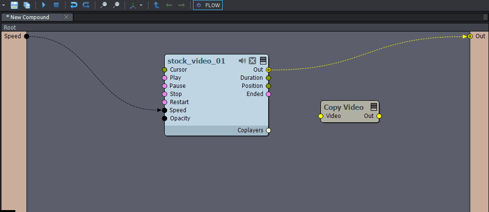The width and height of the screenshot is (489, 212).
Task: Click the Out pin on stock_video_01
Action: click(268, 70)
